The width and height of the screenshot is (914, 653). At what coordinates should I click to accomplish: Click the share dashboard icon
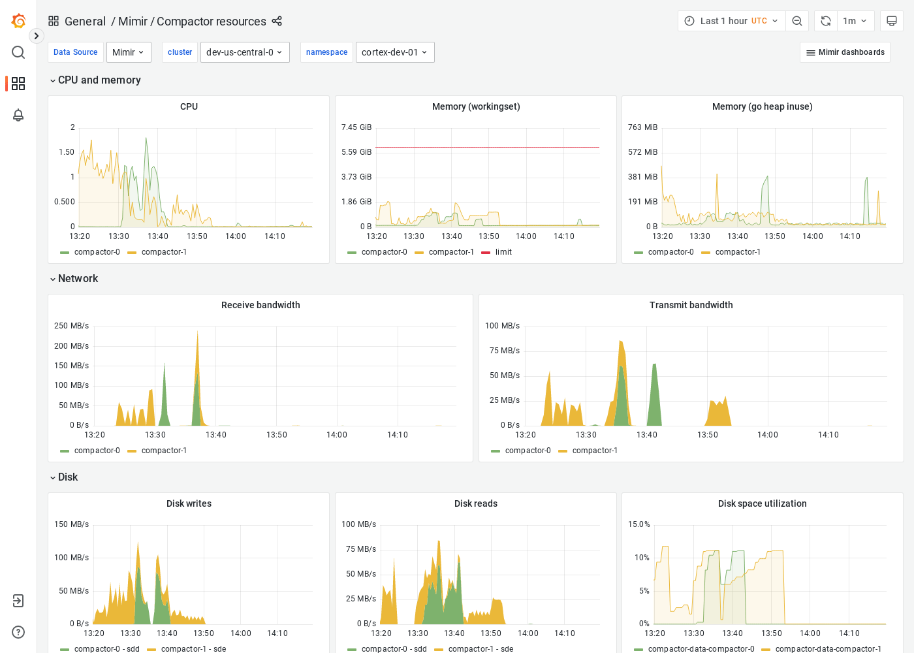pyautogui.click(x=277, y=21)
